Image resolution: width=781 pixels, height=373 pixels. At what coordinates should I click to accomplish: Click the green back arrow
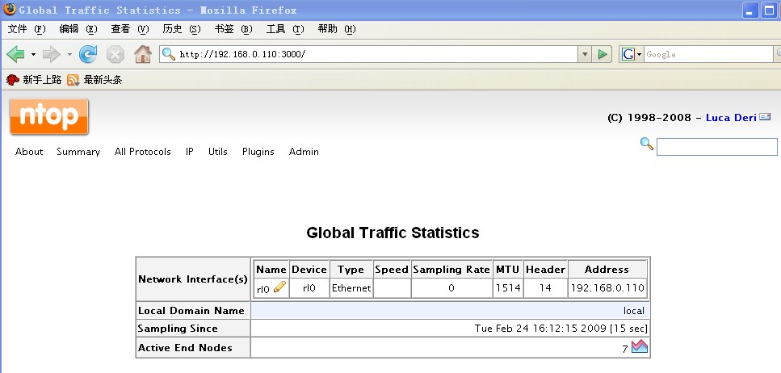pyautogui.click(x=15, y=54)
